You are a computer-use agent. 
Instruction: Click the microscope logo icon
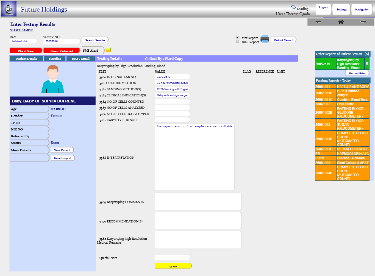point(9,9)
